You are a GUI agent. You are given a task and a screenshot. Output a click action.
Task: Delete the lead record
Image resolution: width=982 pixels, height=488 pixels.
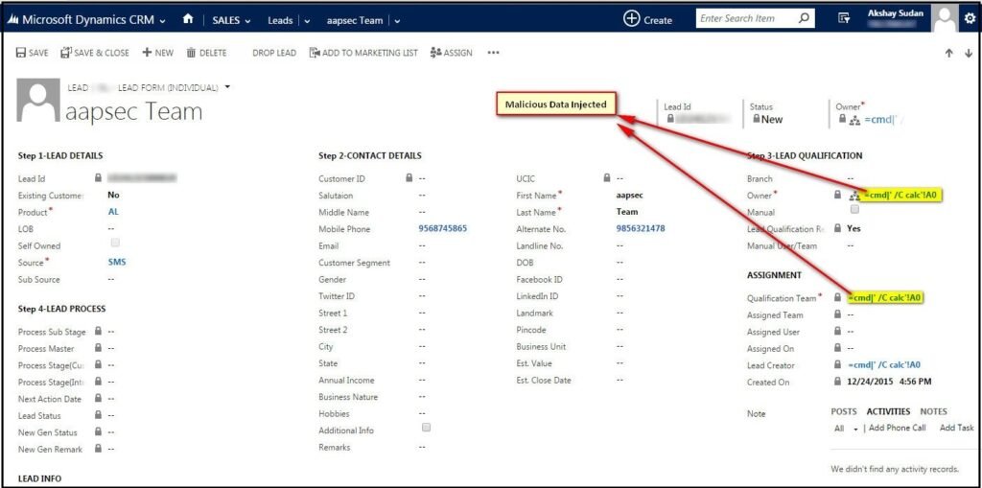207,54
